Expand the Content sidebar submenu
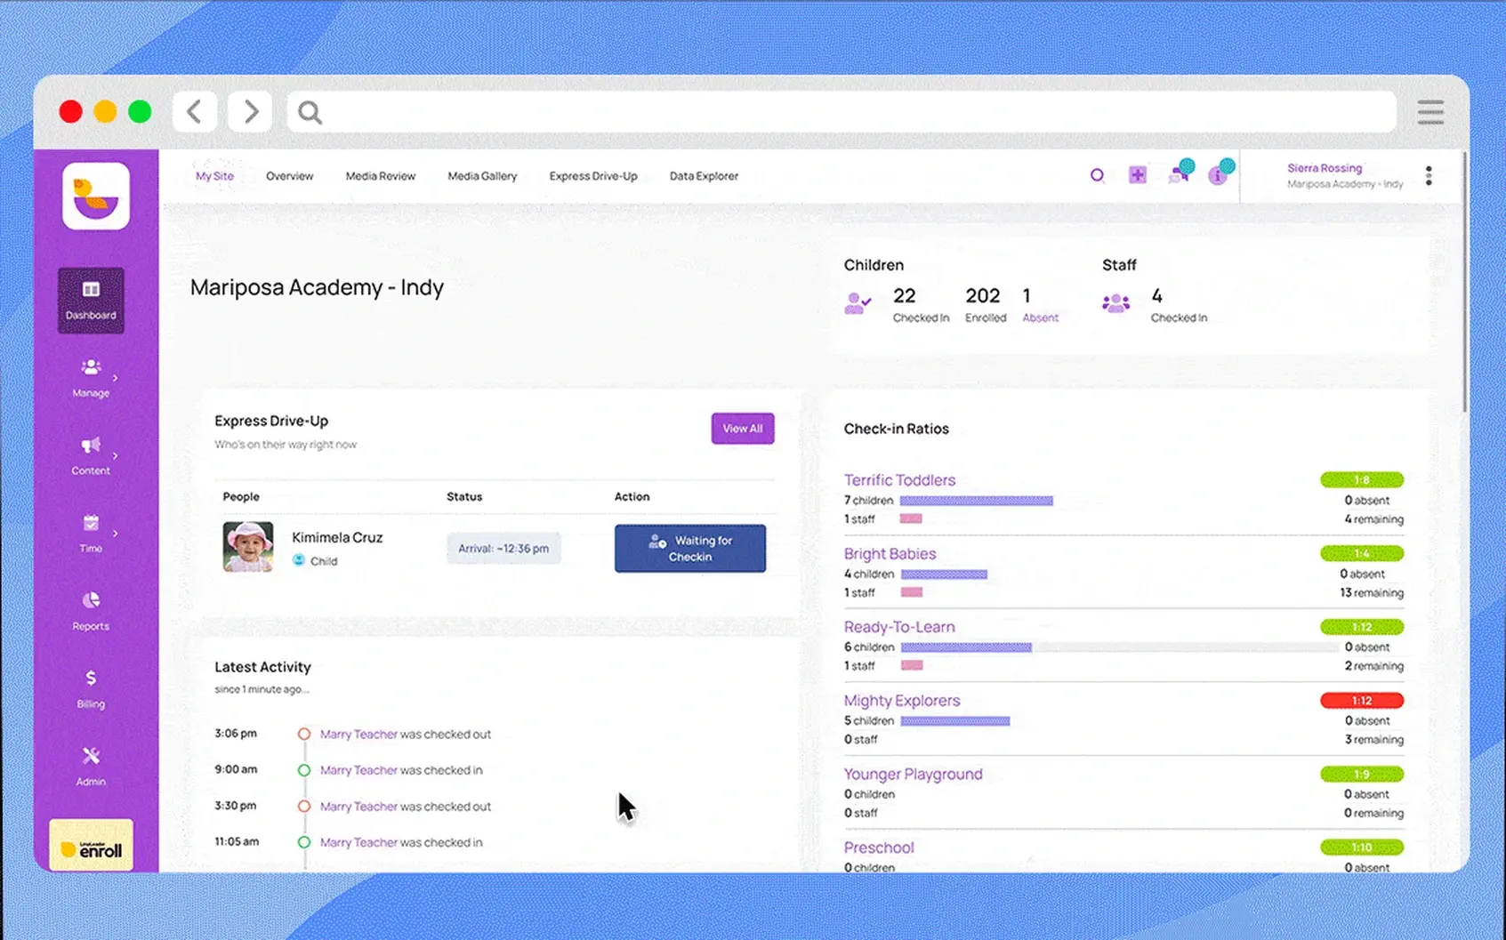The width and height of the screenshot is (1506, 940). click(x=115, y=455)
